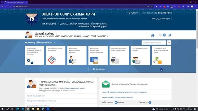Open the calculator icon in the taskbar

pos(43,109)
